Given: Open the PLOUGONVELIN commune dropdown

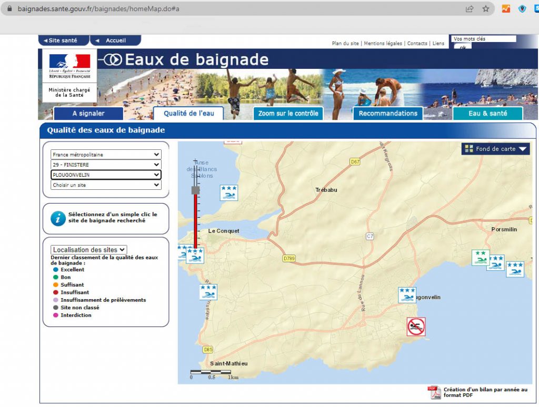Looking at the screenshot, I should tap(106, 175).
